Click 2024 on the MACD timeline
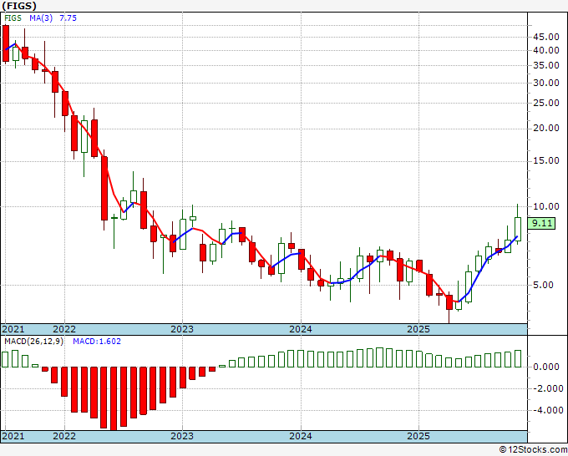568x456 pixels. pyautogui.click(x=301, y=436)
